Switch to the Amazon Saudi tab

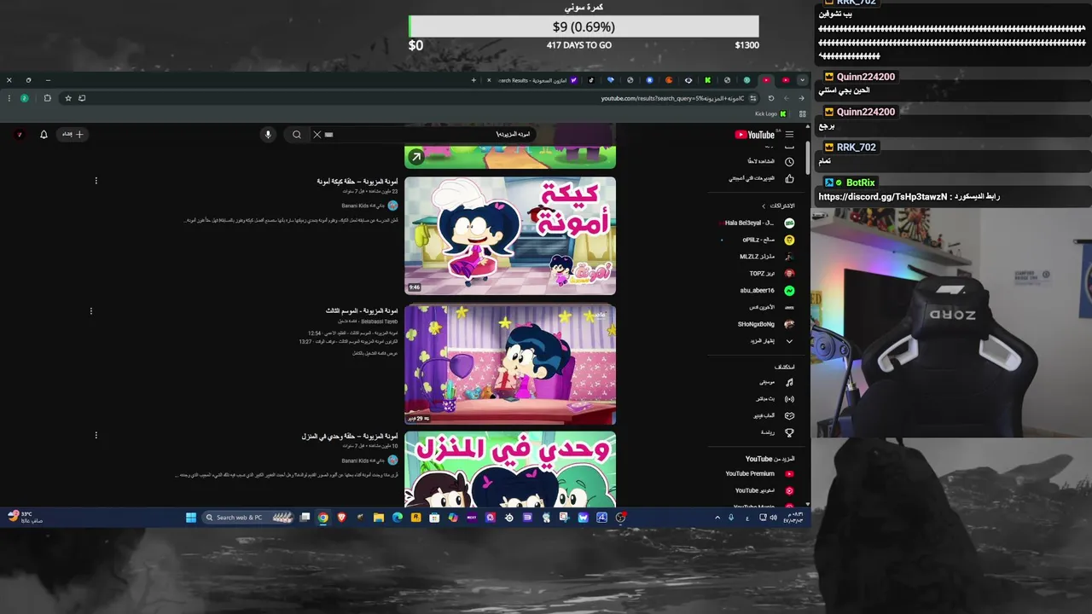[533, 80]
